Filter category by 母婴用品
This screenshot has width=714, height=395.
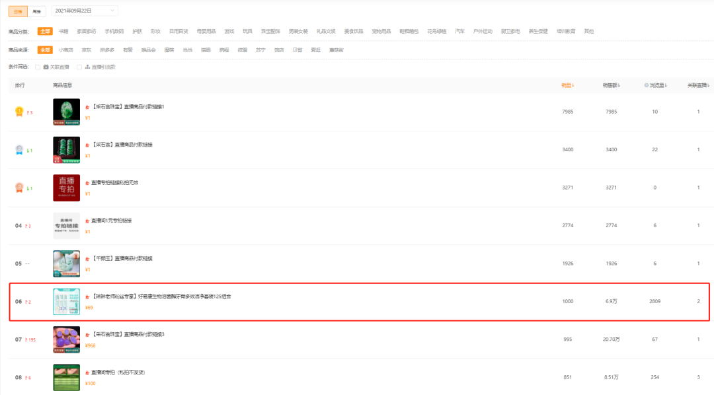point(206,32)
